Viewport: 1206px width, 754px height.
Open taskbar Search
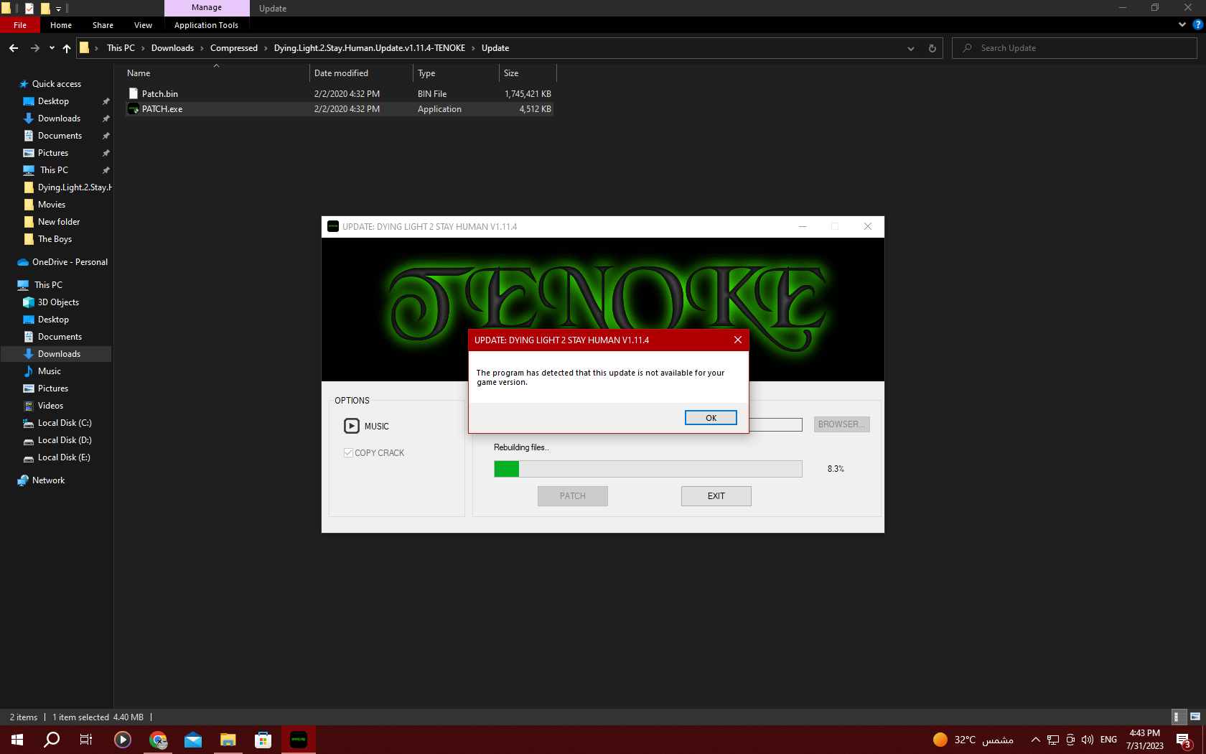coord(52,740)
